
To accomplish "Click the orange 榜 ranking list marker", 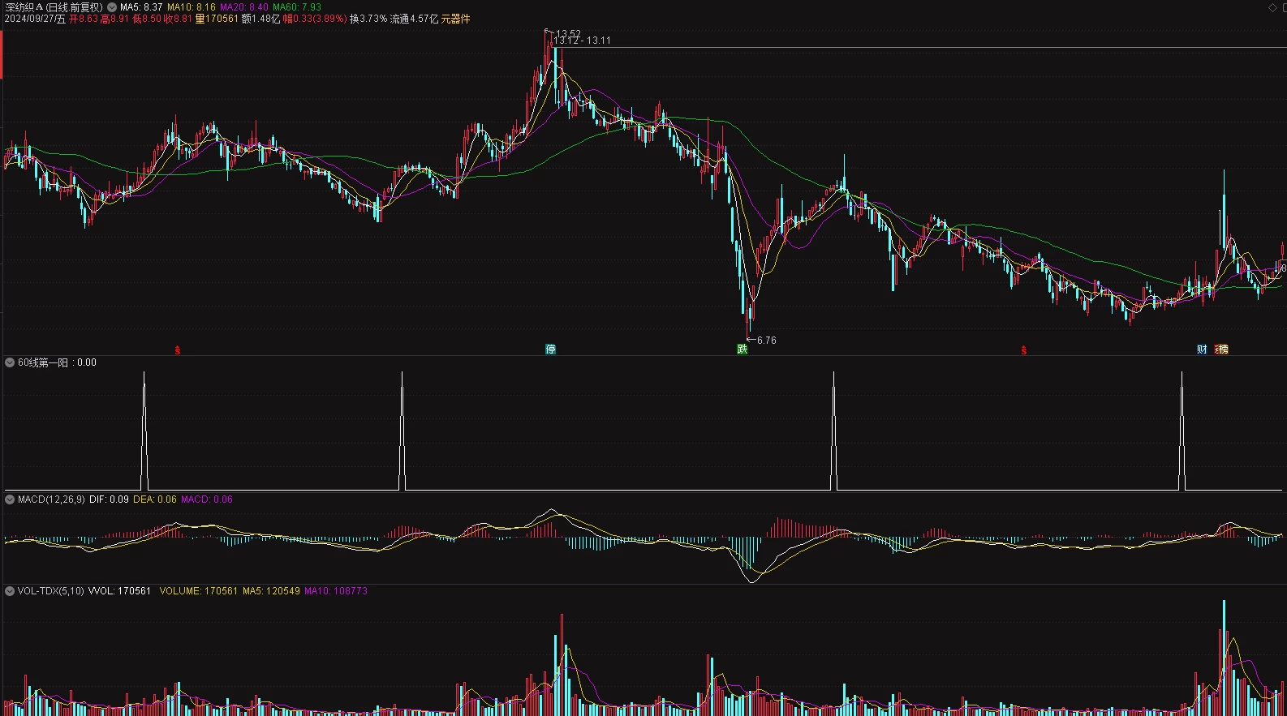I will [1222, 349].
